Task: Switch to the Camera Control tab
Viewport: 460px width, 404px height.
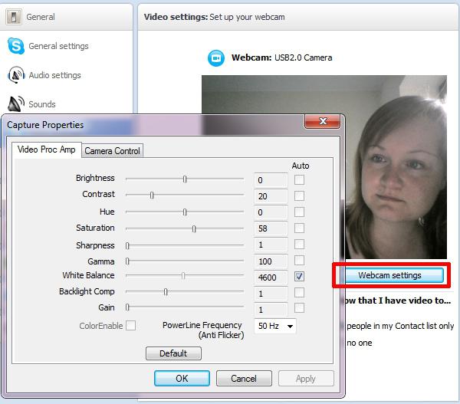Action: [x=112, y=151]
